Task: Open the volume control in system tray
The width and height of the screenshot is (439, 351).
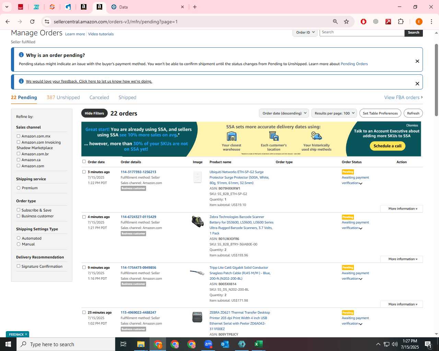Action: click(395, 344)
